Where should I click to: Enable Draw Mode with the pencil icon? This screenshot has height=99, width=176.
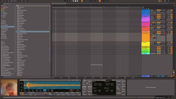coord(158,1)
